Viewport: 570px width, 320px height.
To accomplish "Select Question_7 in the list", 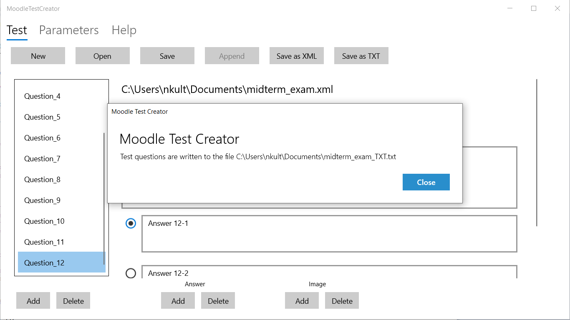I will 42,159.
